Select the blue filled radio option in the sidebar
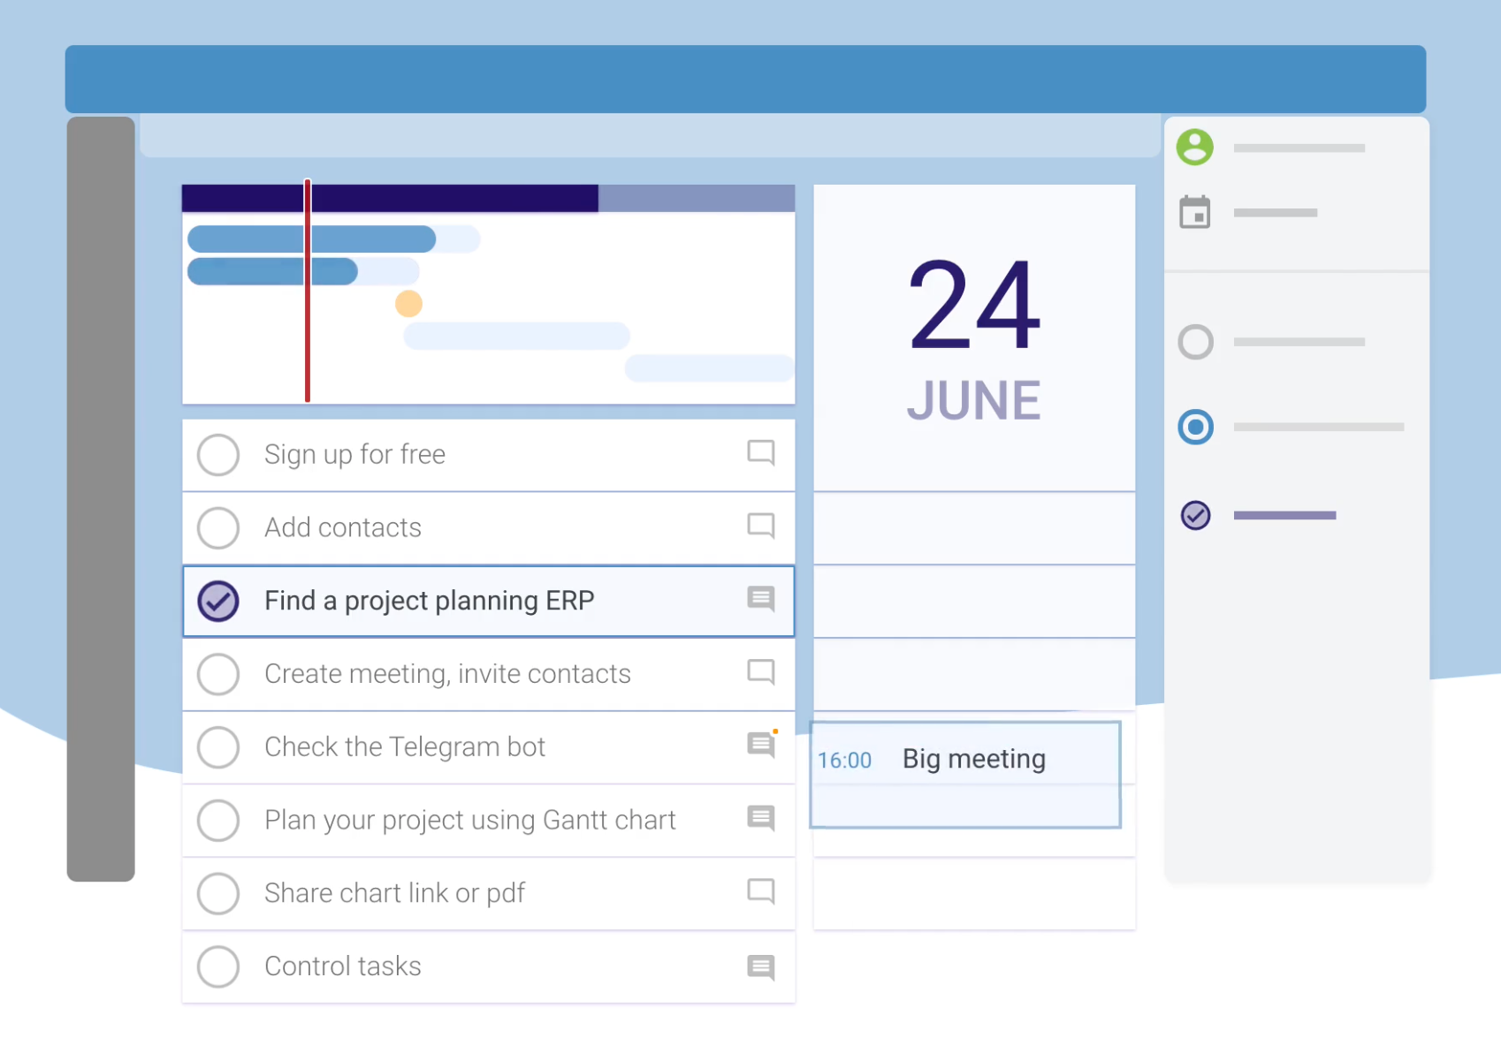 [1195, 428]
